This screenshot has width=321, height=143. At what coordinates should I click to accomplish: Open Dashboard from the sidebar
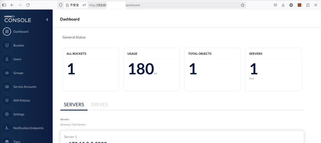21,32
